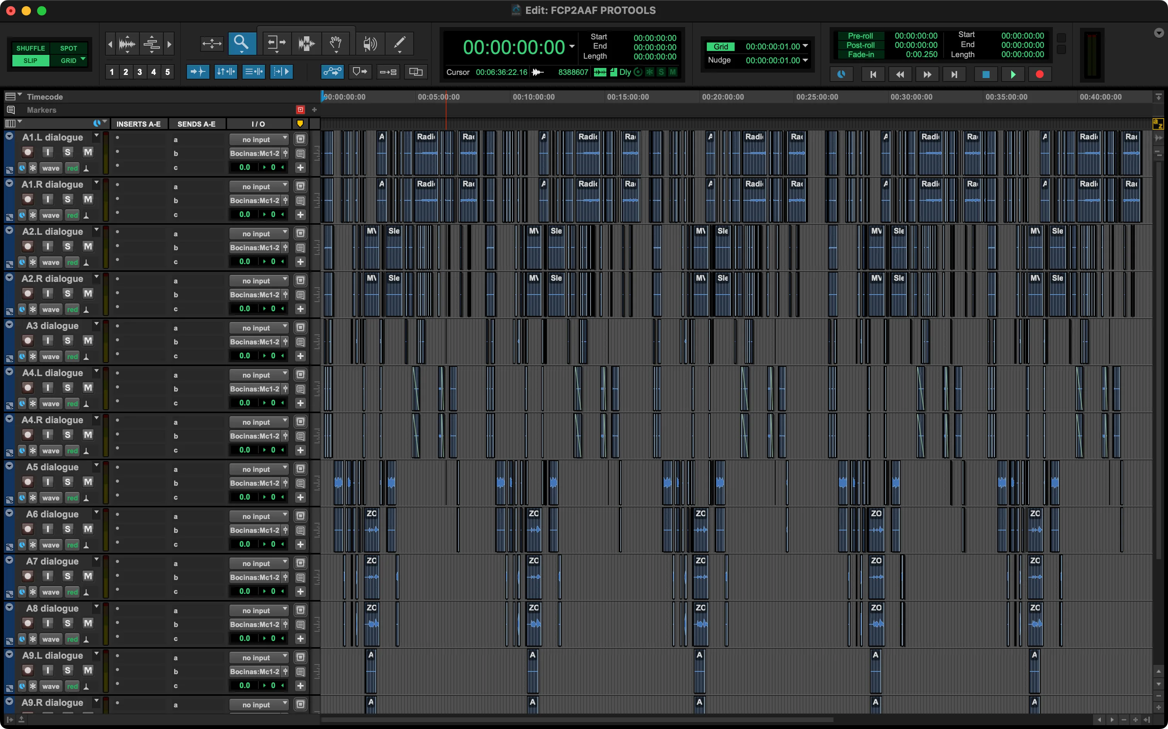Select zoom preset 1
Viewport: 1168px width, 729px height.
[112, 72]
